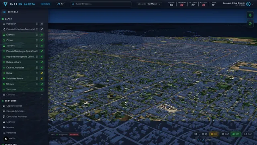This screenshot has height=145, width=257.
Task: Open Causas Judiciales in Gestores
Action: (x=15, y=111)
